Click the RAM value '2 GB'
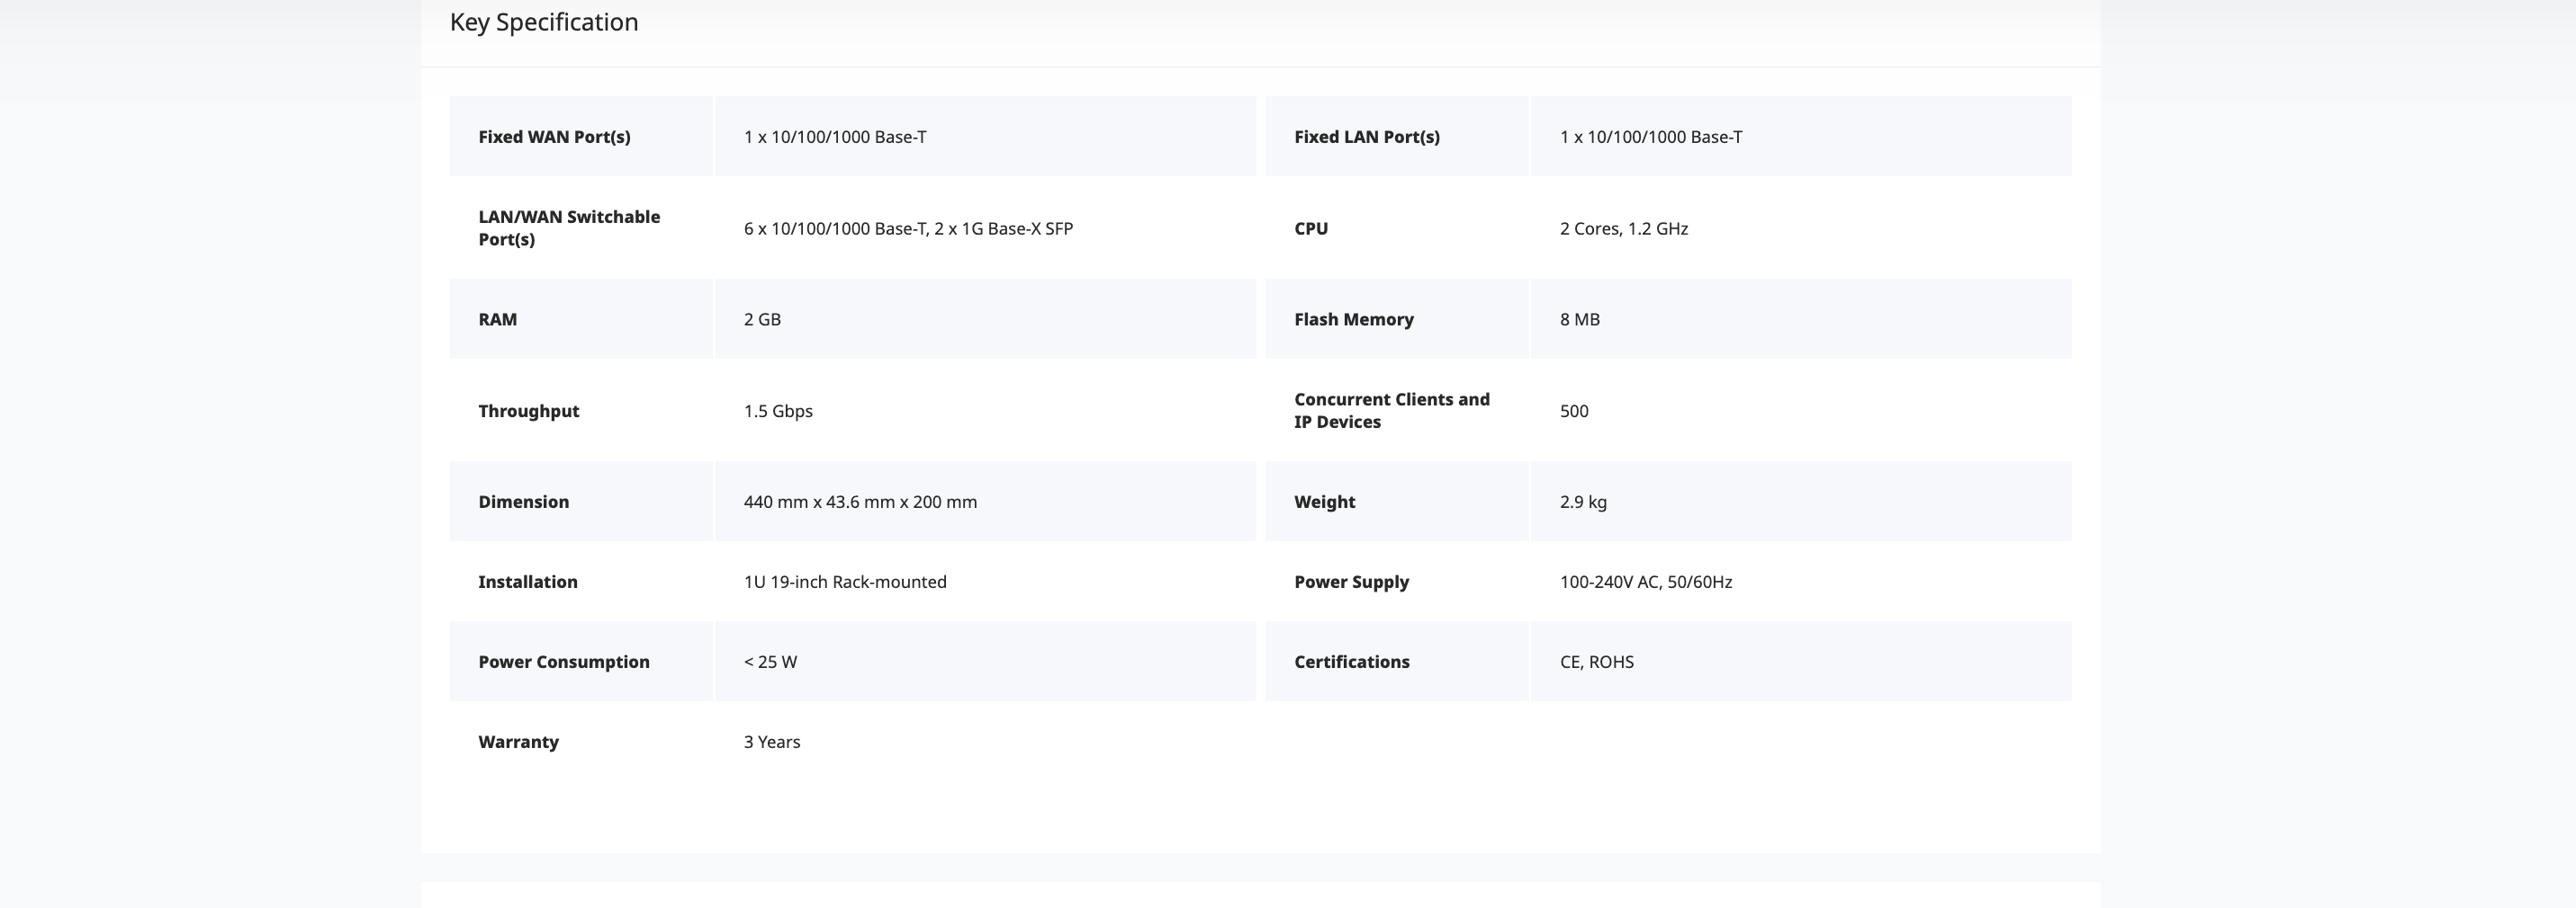The width and height of the screenshot is (2576, 908). point(761,320)
